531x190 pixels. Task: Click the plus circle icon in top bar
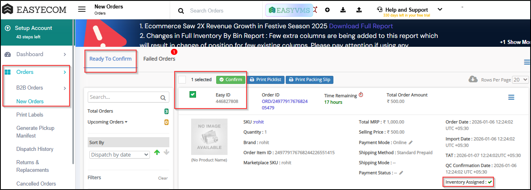point(327,10)
